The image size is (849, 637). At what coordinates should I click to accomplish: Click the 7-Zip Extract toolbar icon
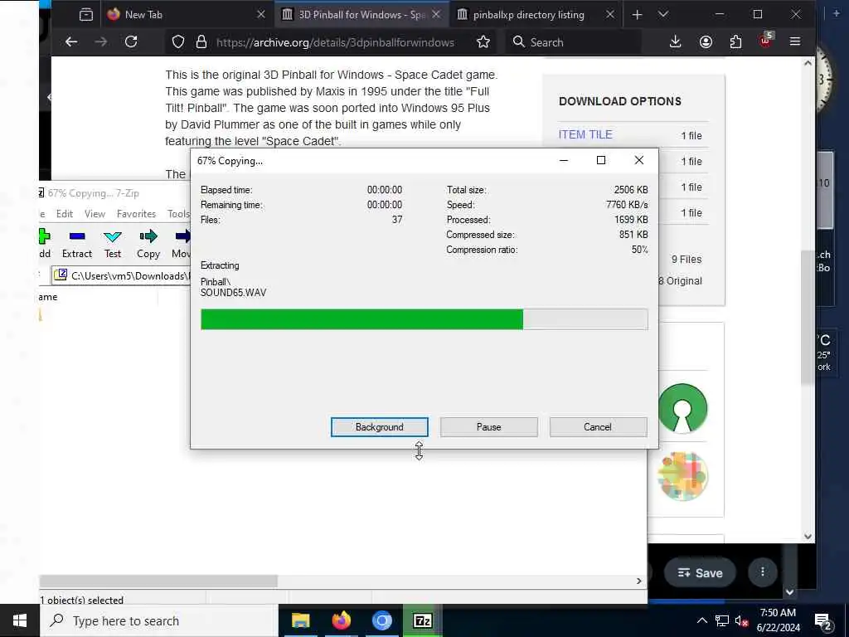(x=77, y=243)
